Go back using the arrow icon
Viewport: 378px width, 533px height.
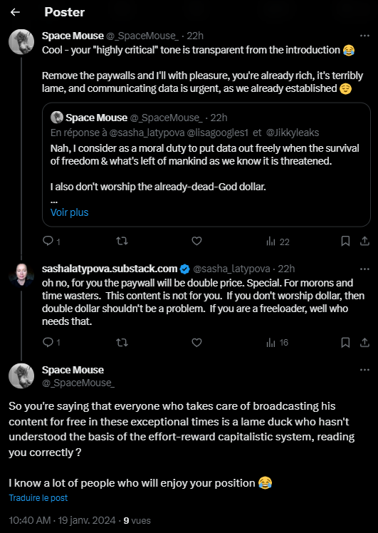pyautogui.click(x=15, y=12)
